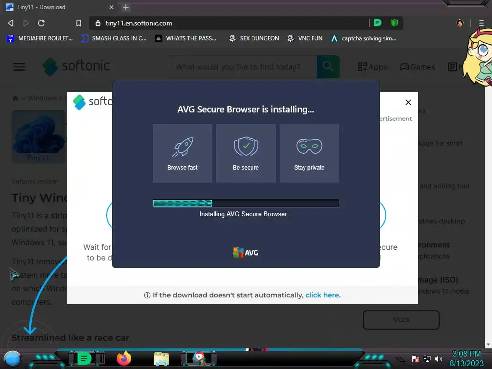Open the VNC FUN bookmark
The image size is (492, 369).
click(305, 38)
